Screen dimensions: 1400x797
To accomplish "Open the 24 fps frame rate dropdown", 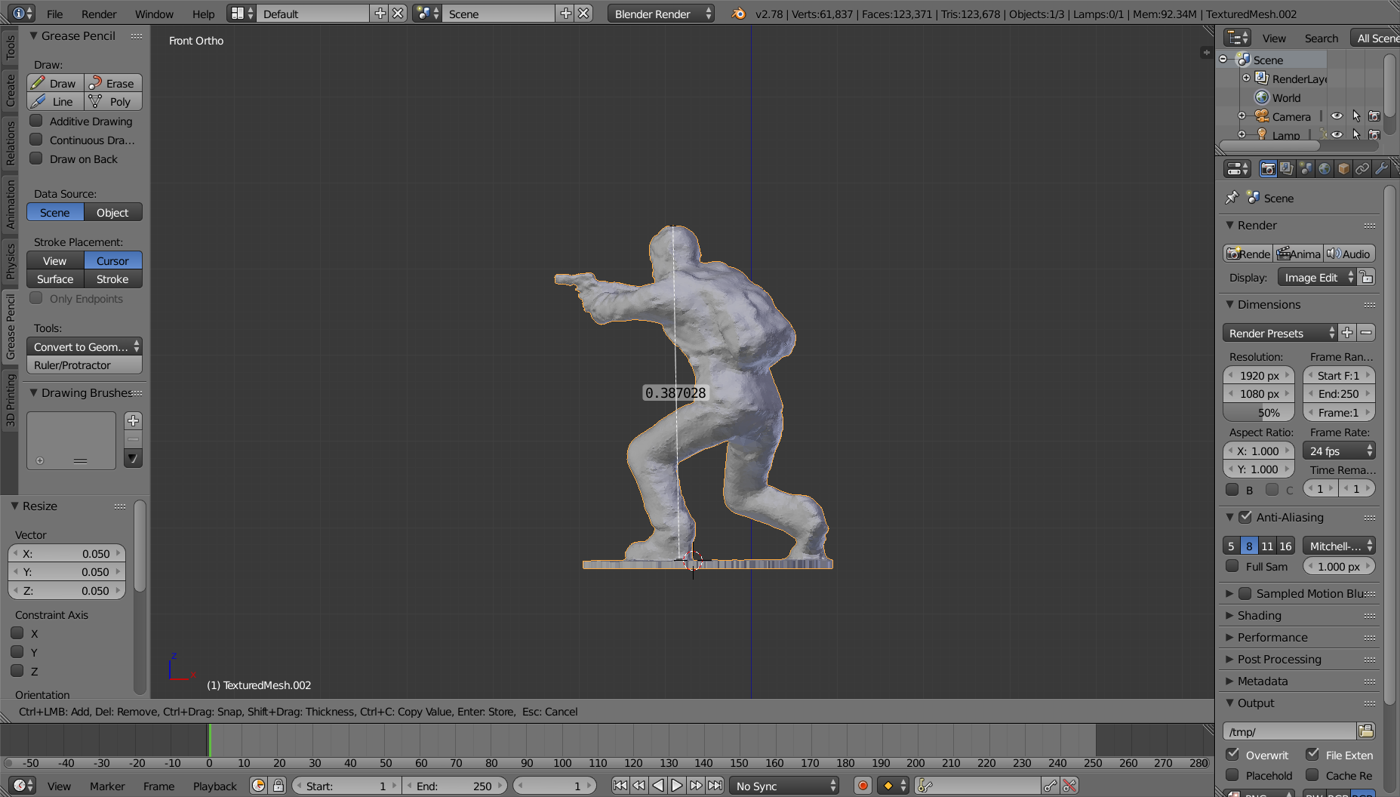I will (x=1339, y=451).
